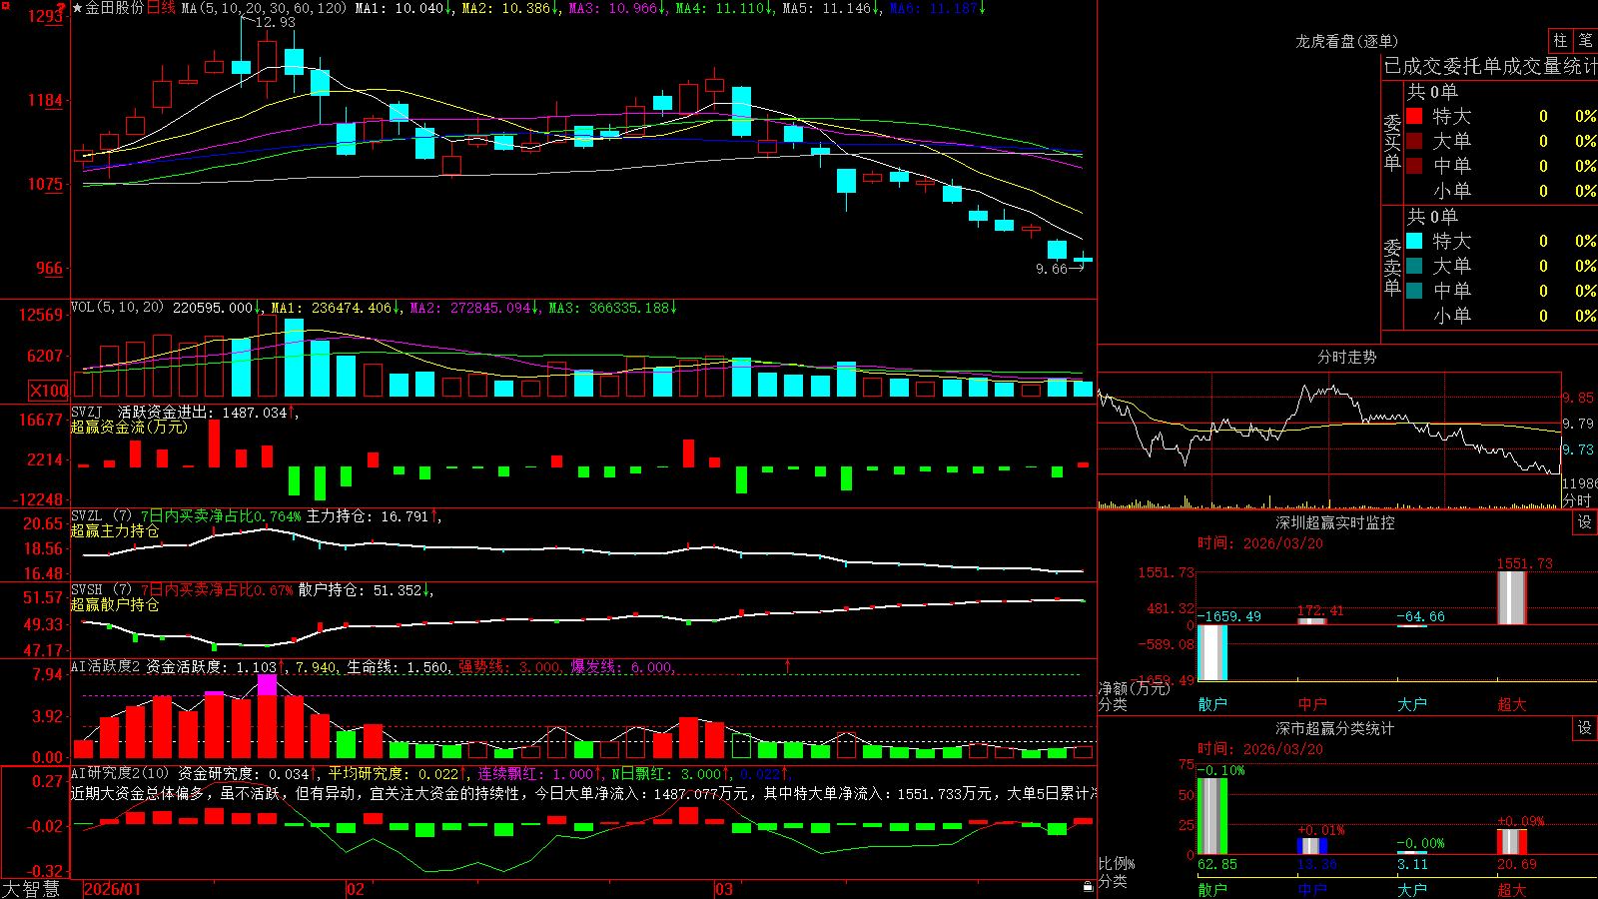The image size is (1598, 899).
Task: Open 设 settings for 深市超赢分类统计
Action: point(1585,728)
